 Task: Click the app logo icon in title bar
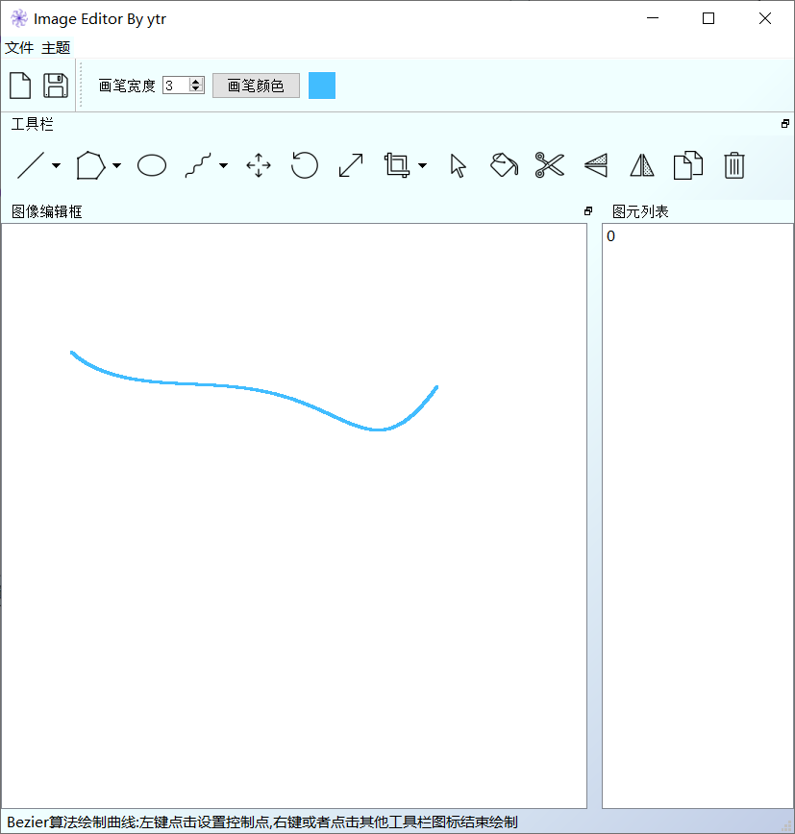[x=19, y=18]
